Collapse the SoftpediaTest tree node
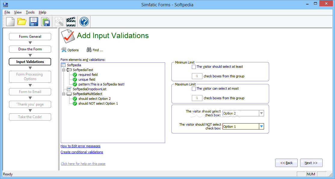The width and height of the screenshot is (335, 179). point(63,70)
